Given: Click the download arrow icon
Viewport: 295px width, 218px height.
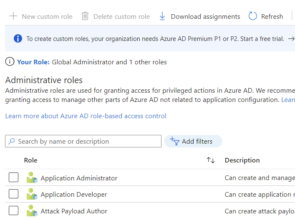Looking at the screenshot, I should [x=162, y=16].
